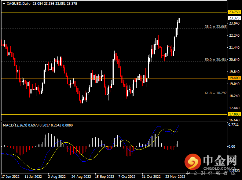Viewport: 242px width, 180px height.
Task: Click the 22.240 price axis value
Action: [234, 36]
